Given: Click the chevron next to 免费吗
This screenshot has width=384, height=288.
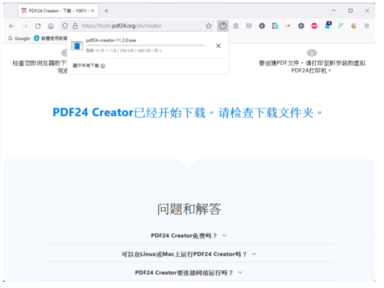Looking at the screenshot, I should tap(224, 236).
